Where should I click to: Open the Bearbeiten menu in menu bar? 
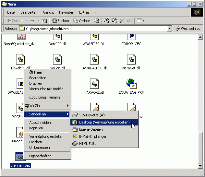[29, 12]
